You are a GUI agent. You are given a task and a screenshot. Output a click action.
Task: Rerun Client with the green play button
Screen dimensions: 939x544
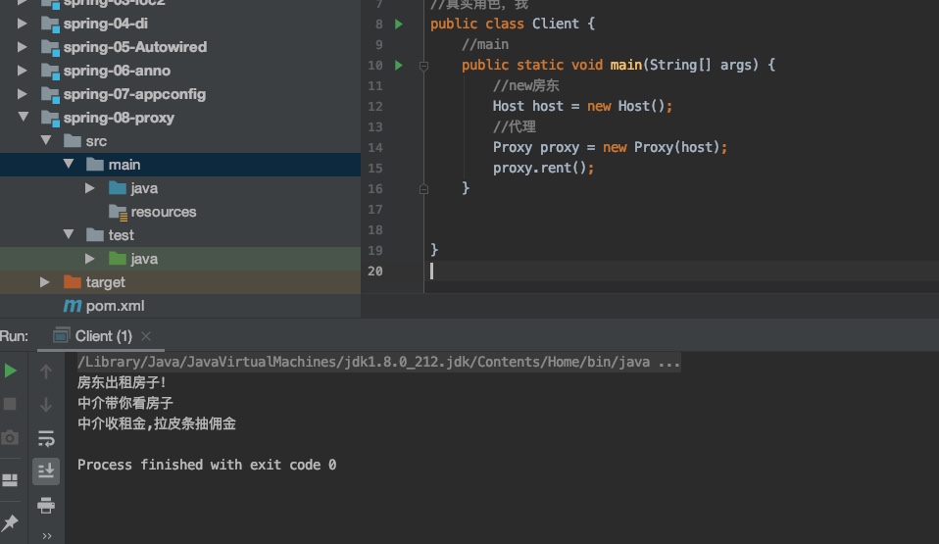[x=11, y=371]
